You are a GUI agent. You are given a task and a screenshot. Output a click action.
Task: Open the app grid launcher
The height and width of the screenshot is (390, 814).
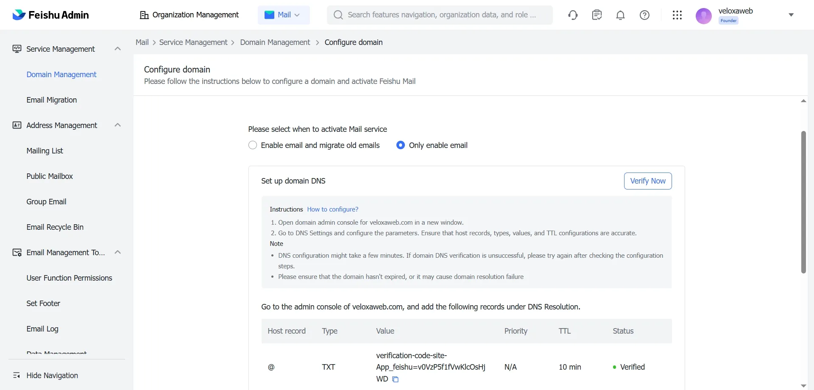click(x=677, y=15)
